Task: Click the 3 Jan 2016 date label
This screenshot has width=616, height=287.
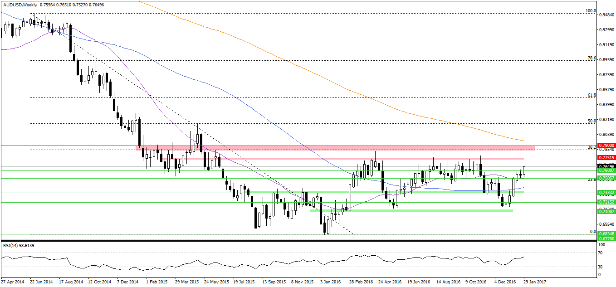Action: [330, 282]
